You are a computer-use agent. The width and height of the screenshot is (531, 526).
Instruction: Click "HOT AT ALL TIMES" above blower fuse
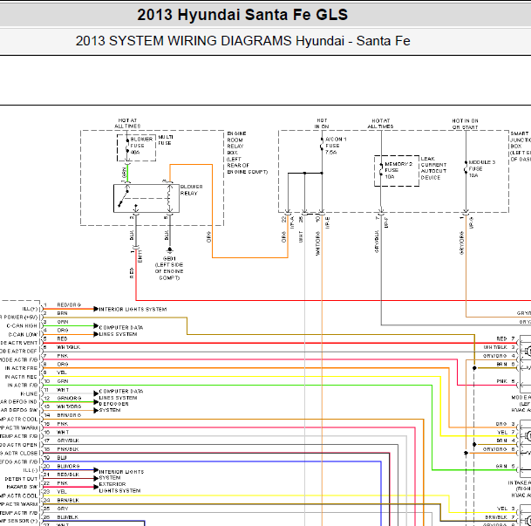[127, 123]
